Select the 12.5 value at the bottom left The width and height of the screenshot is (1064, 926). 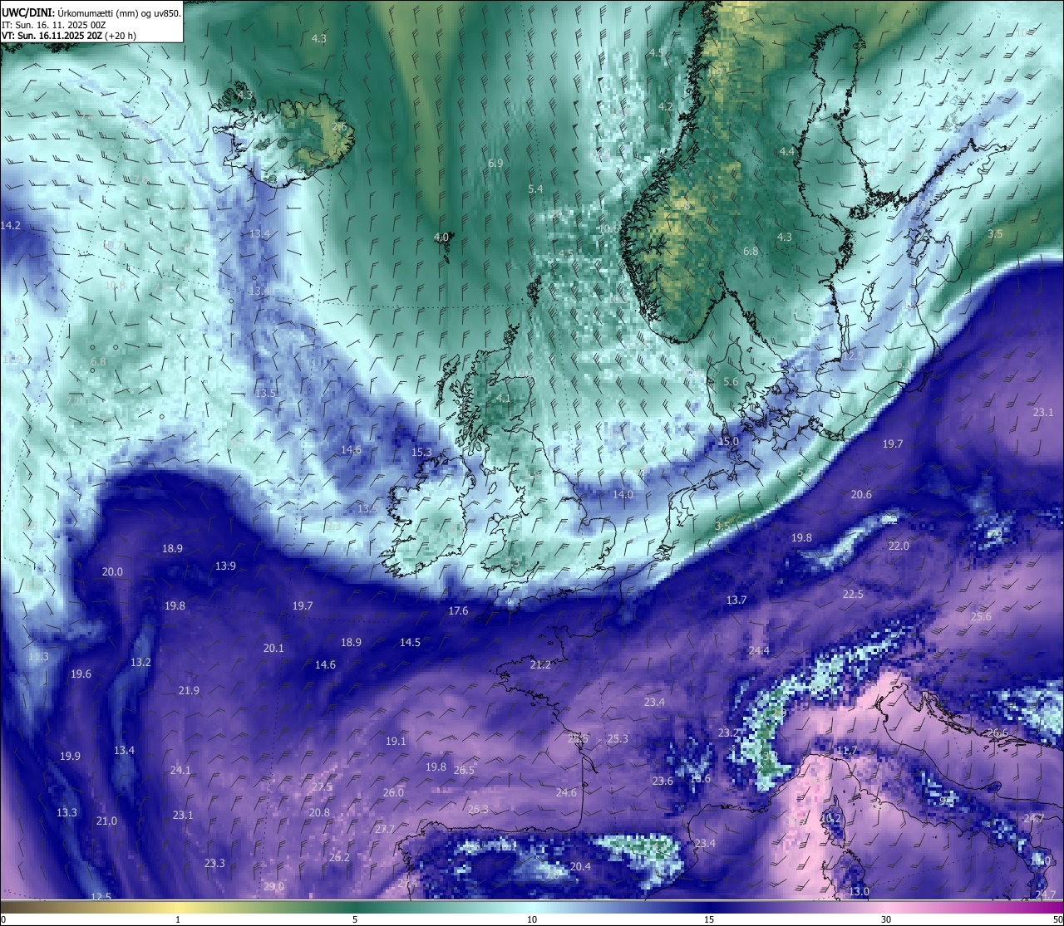pos(101,897)
